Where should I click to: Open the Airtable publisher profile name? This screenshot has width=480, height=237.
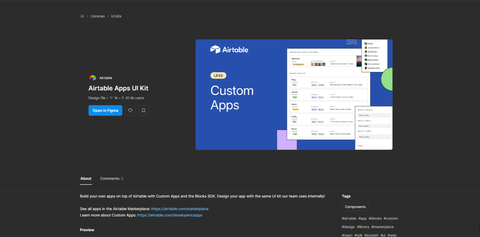pos(106,78)
